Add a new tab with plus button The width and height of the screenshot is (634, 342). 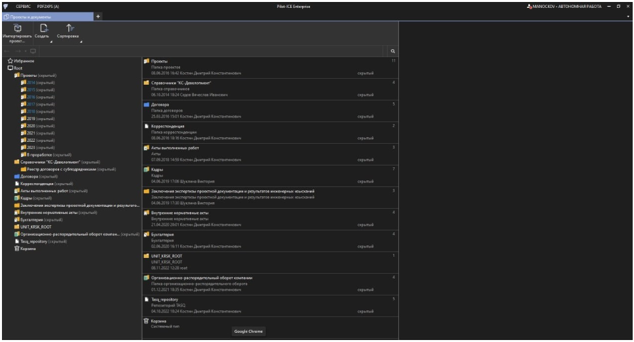(x=99, y=16)
